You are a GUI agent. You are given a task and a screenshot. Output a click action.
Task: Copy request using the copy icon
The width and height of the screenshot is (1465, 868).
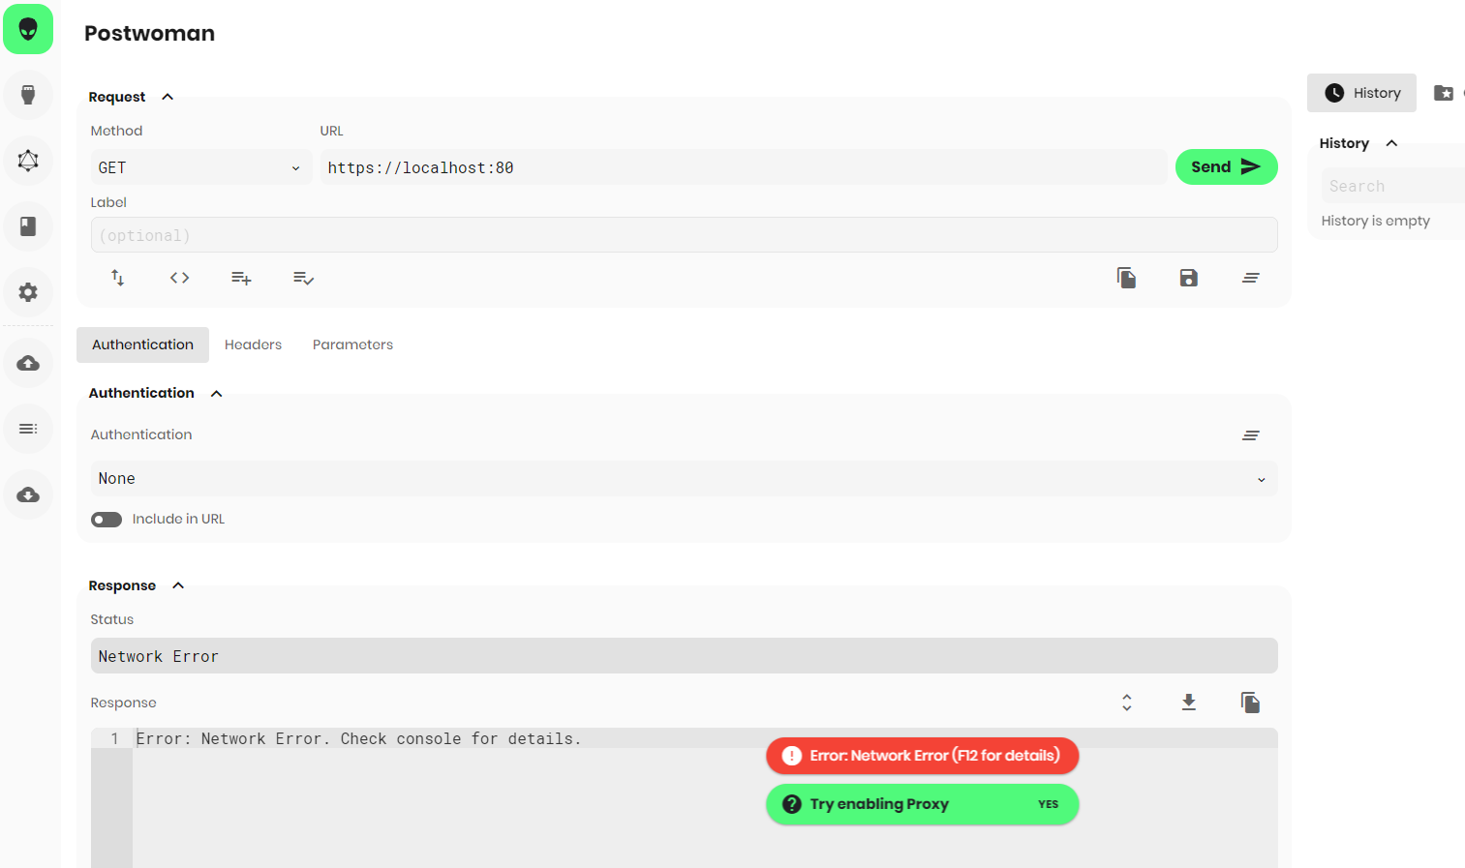click(1127, 278)
